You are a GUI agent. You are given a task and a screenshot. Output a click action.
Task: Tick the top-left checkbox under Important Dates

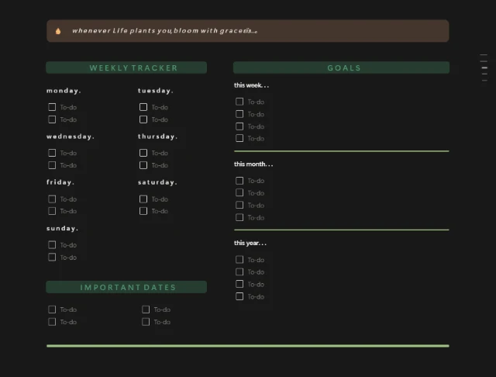point(53,310)
